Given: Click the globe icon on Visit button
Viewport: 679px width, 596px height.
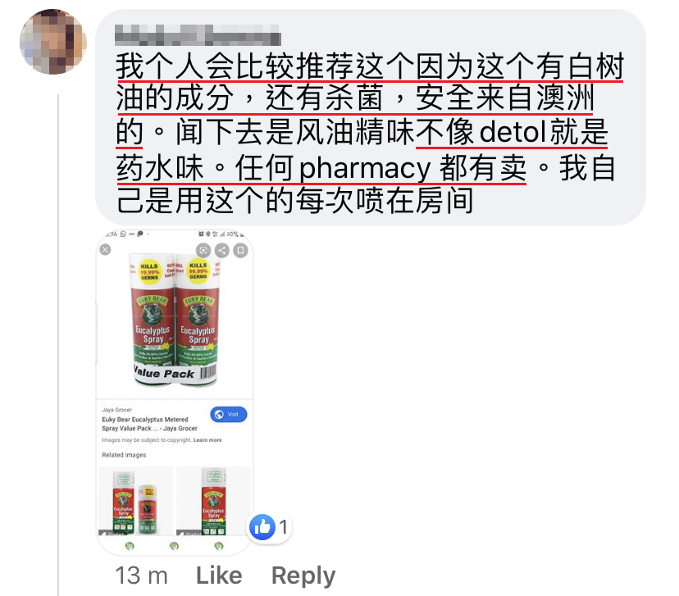Looking at the screenshot, I should pyautogui.click(x=220, y=414).
